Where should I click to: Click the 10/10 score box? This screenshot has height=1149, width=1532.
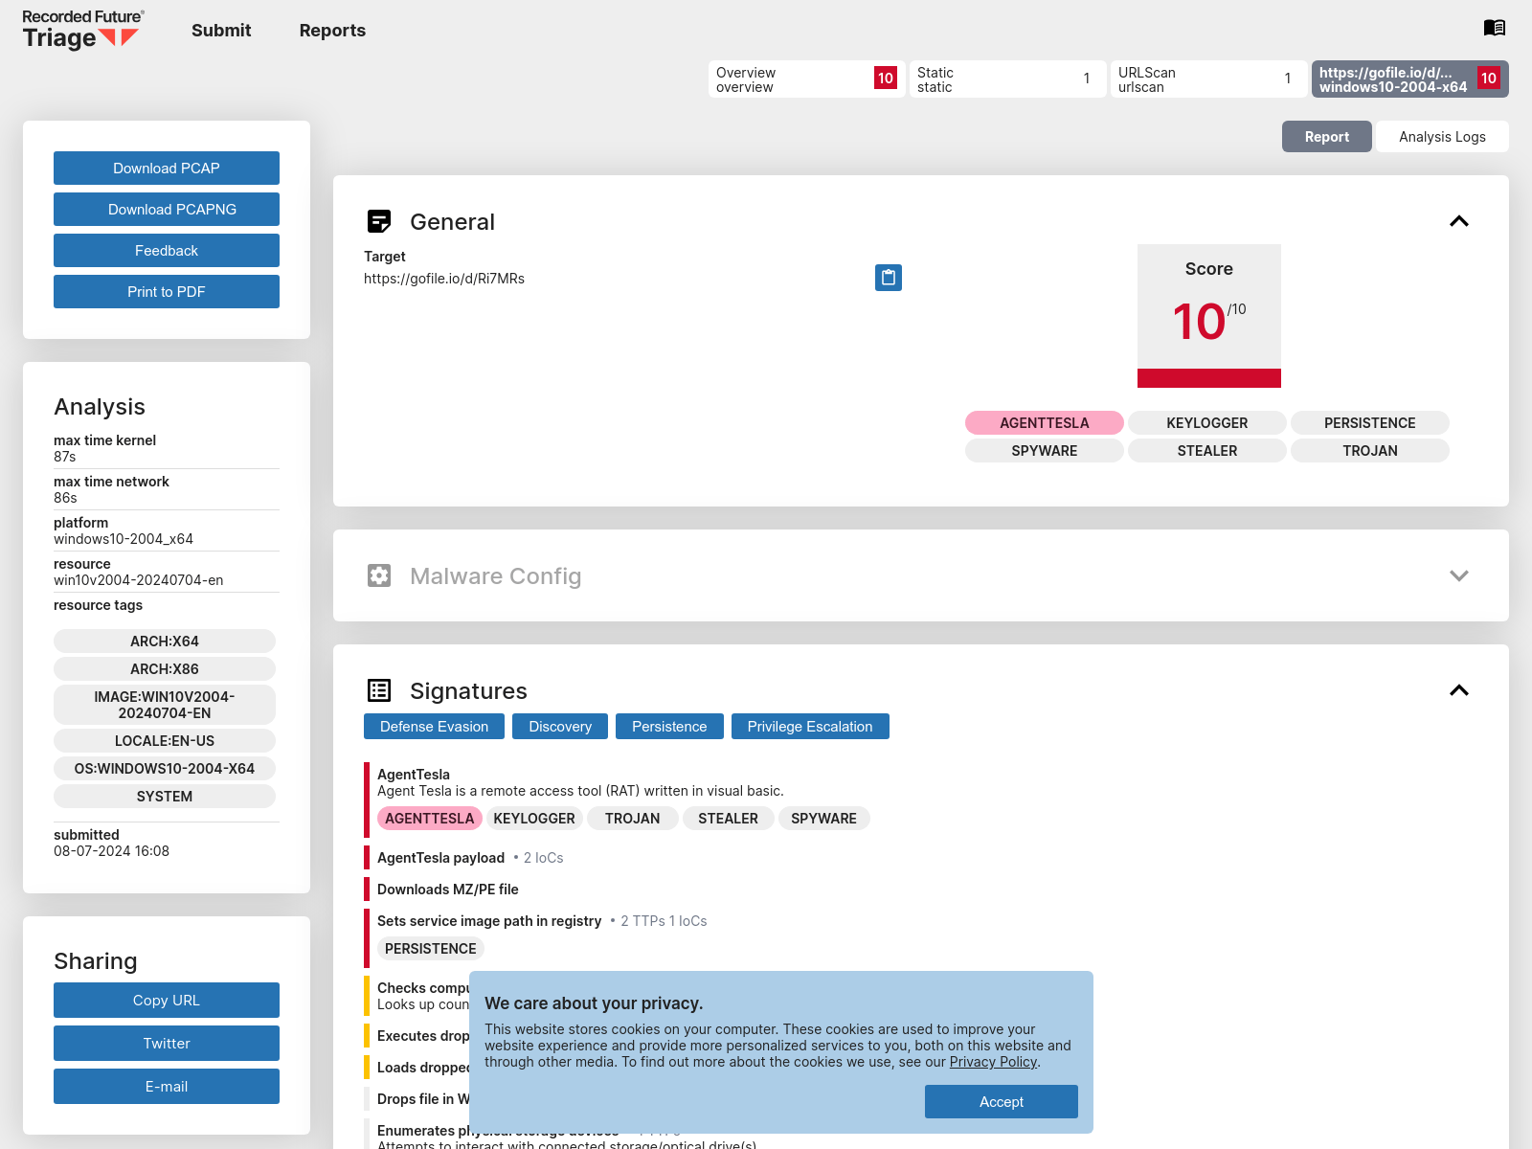(x=1209, y=316)
